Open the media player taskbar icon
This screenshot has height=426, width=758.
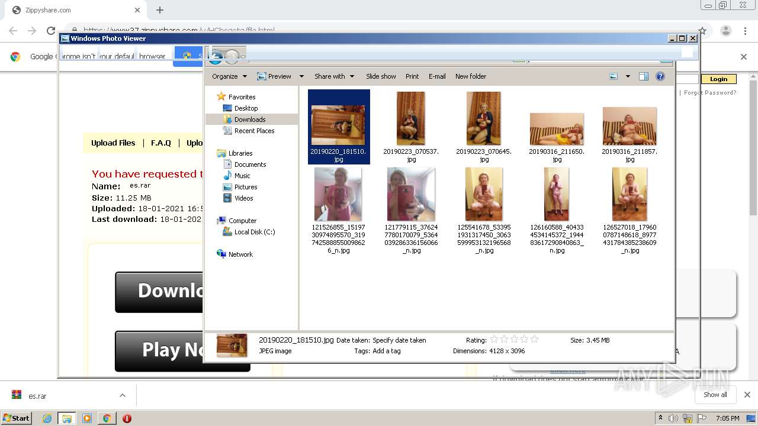[86, 418]
